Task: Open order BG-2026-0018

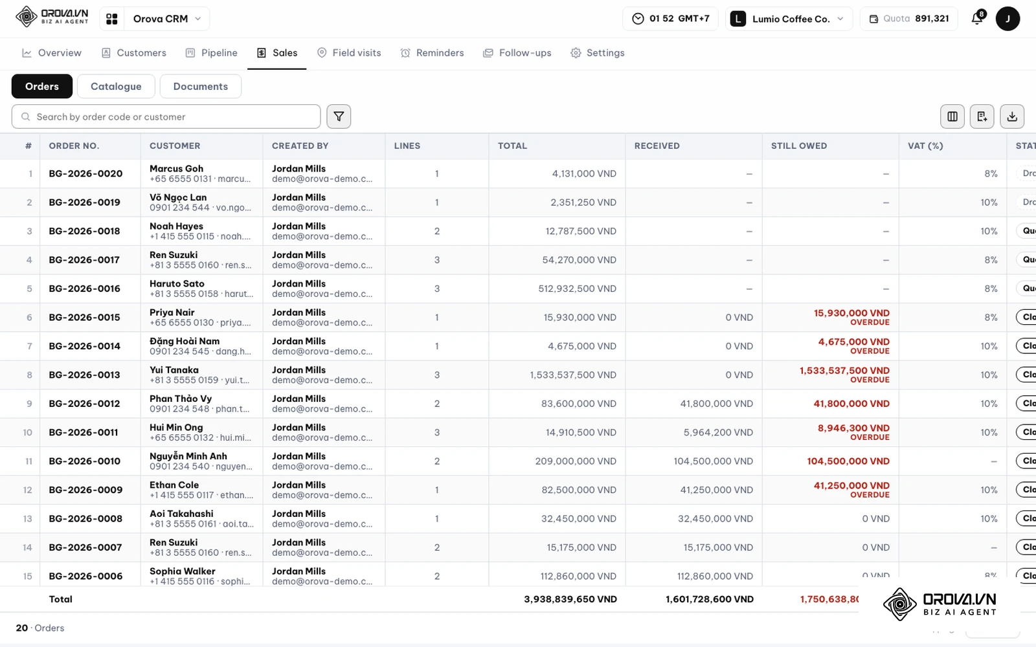Action: coord(84,232)
